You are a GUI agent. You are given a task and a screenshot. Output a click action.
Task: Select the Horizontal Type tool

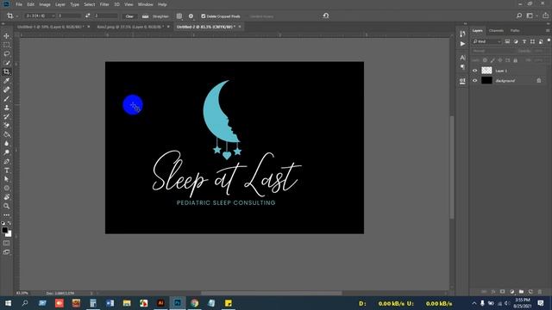[x=6, y=170]
